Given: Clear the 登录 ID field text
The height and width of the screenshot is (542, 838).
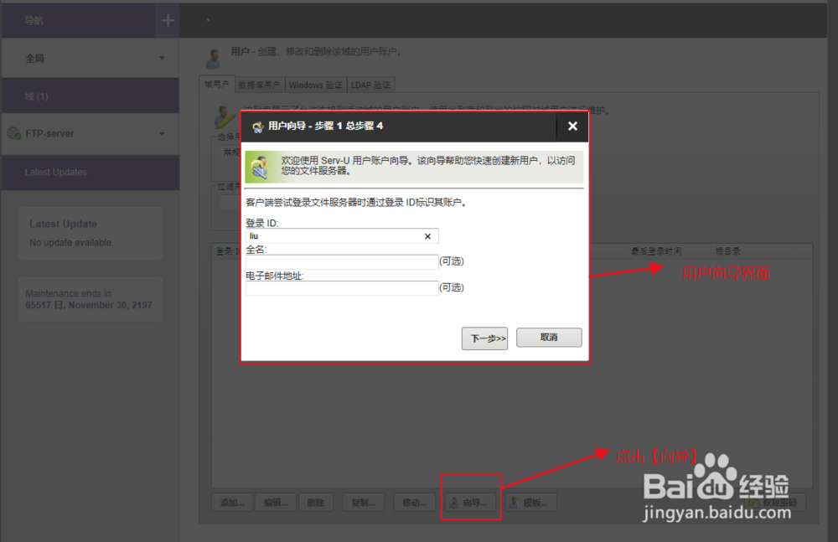Looking at the screenshot, I should tap(427, 236).
